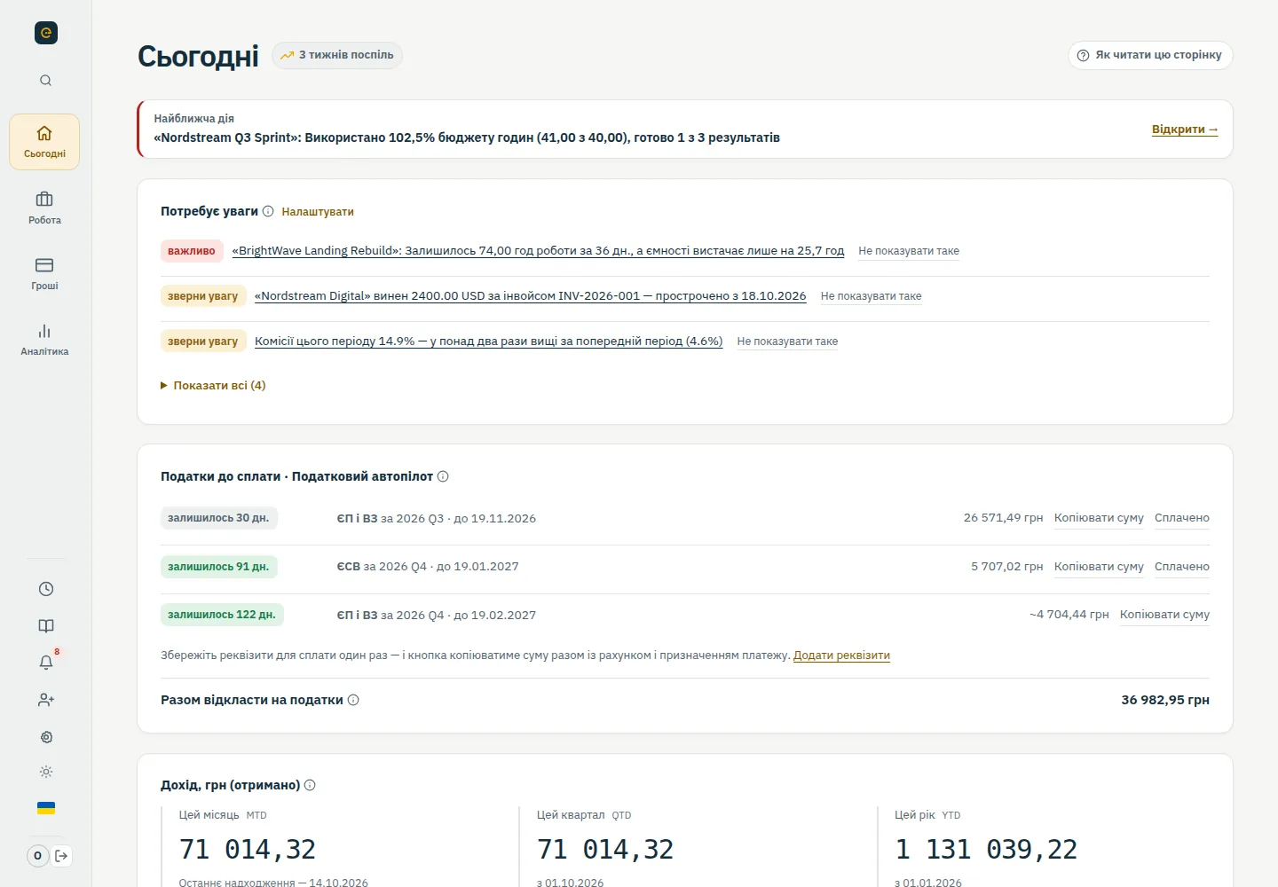
Task: Click the 'залишилось 122 дн.' badge
Action: click(x=222, y=615)
